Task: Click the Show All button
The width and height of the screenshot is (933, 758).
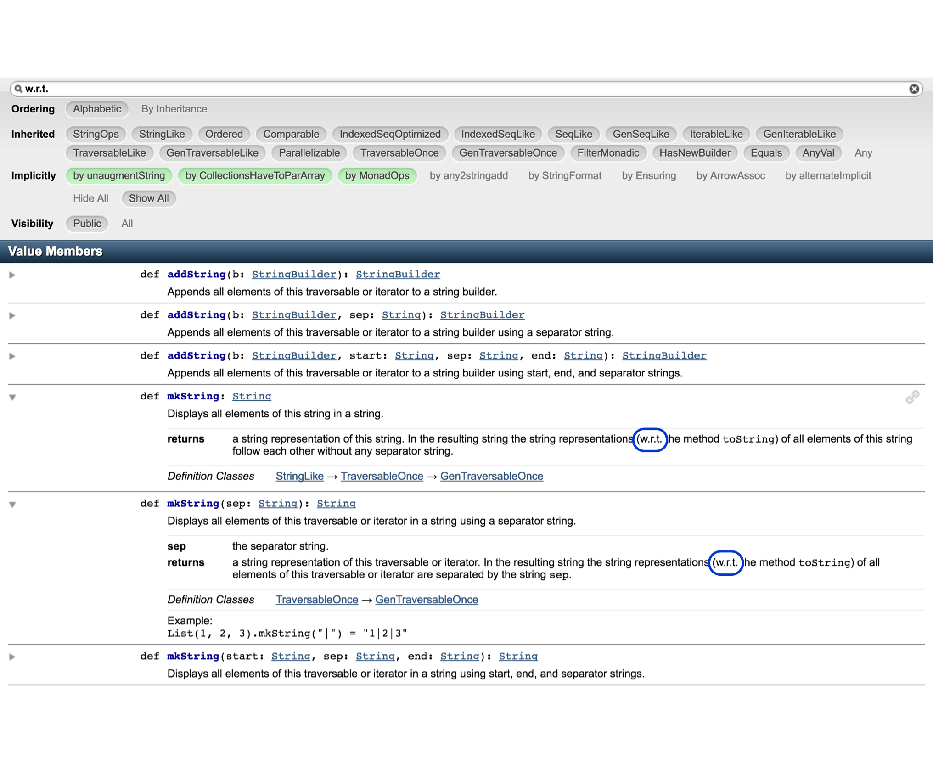Action: coord(148,198)
